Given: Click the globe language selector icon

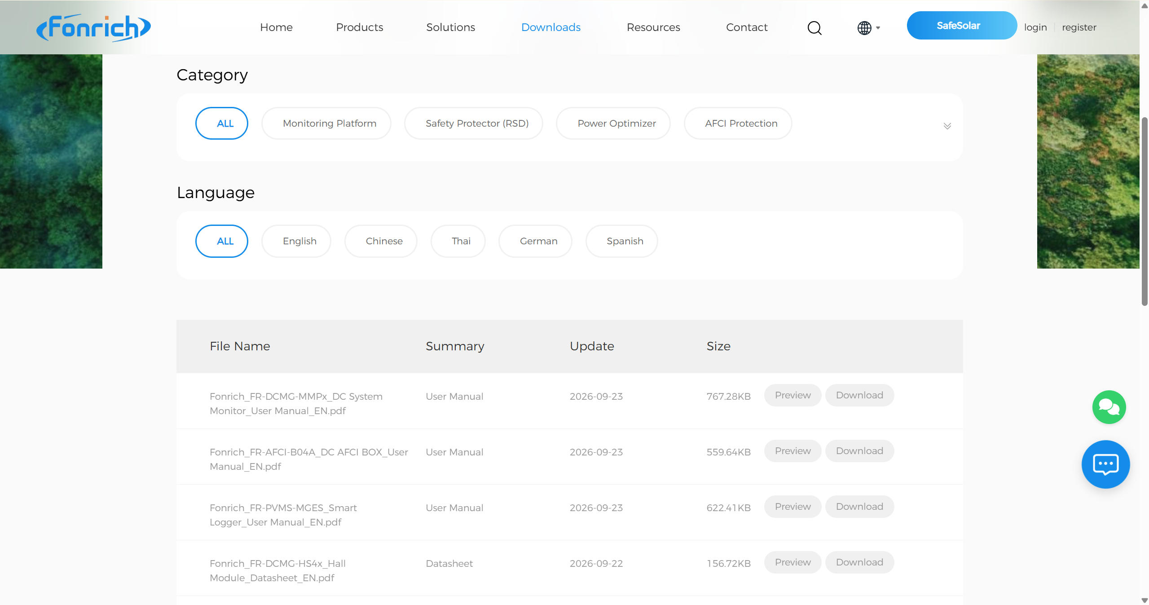Looking at the screenshot, I should (x=864, y=28).
